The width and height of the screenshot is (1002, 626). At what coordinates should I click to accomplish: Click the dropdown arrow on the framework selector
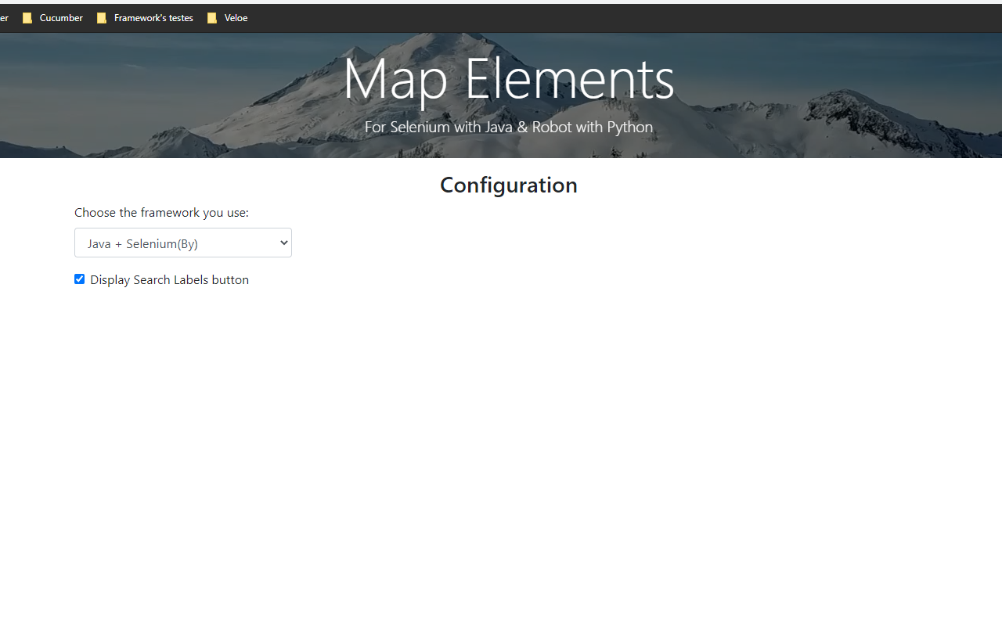pyautogui.click(x=283, y=243)
